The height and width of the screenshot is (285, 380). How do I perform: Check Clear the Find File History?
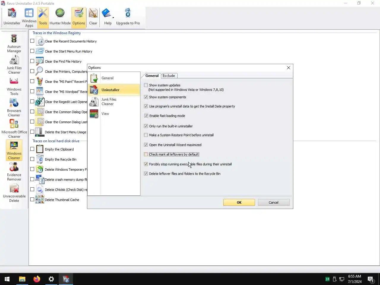click(x=32, y=61)
